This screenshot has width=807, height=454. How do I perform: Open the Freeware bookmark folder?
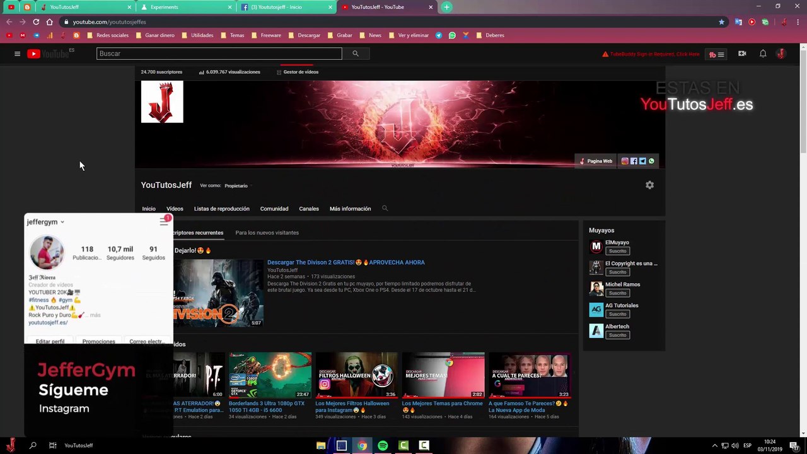pyautogui.click(x=266, y=35)
